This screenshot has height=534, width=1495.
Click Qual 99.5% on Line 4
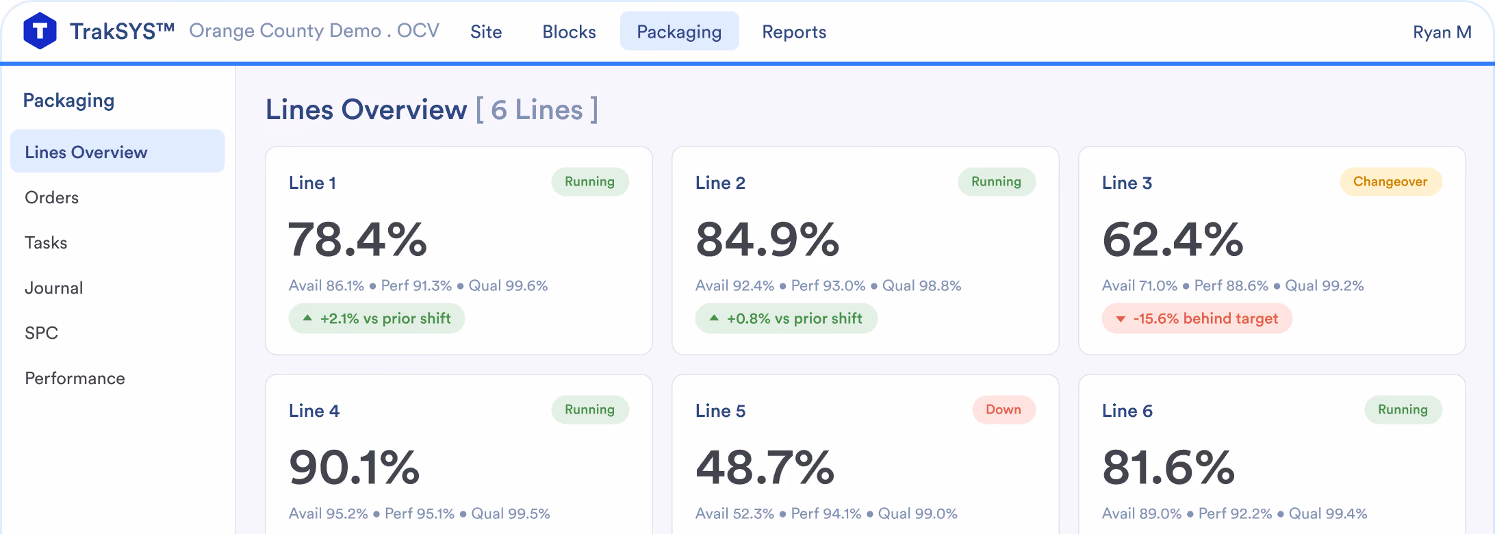pyautogui.click(x=511, y=513)
